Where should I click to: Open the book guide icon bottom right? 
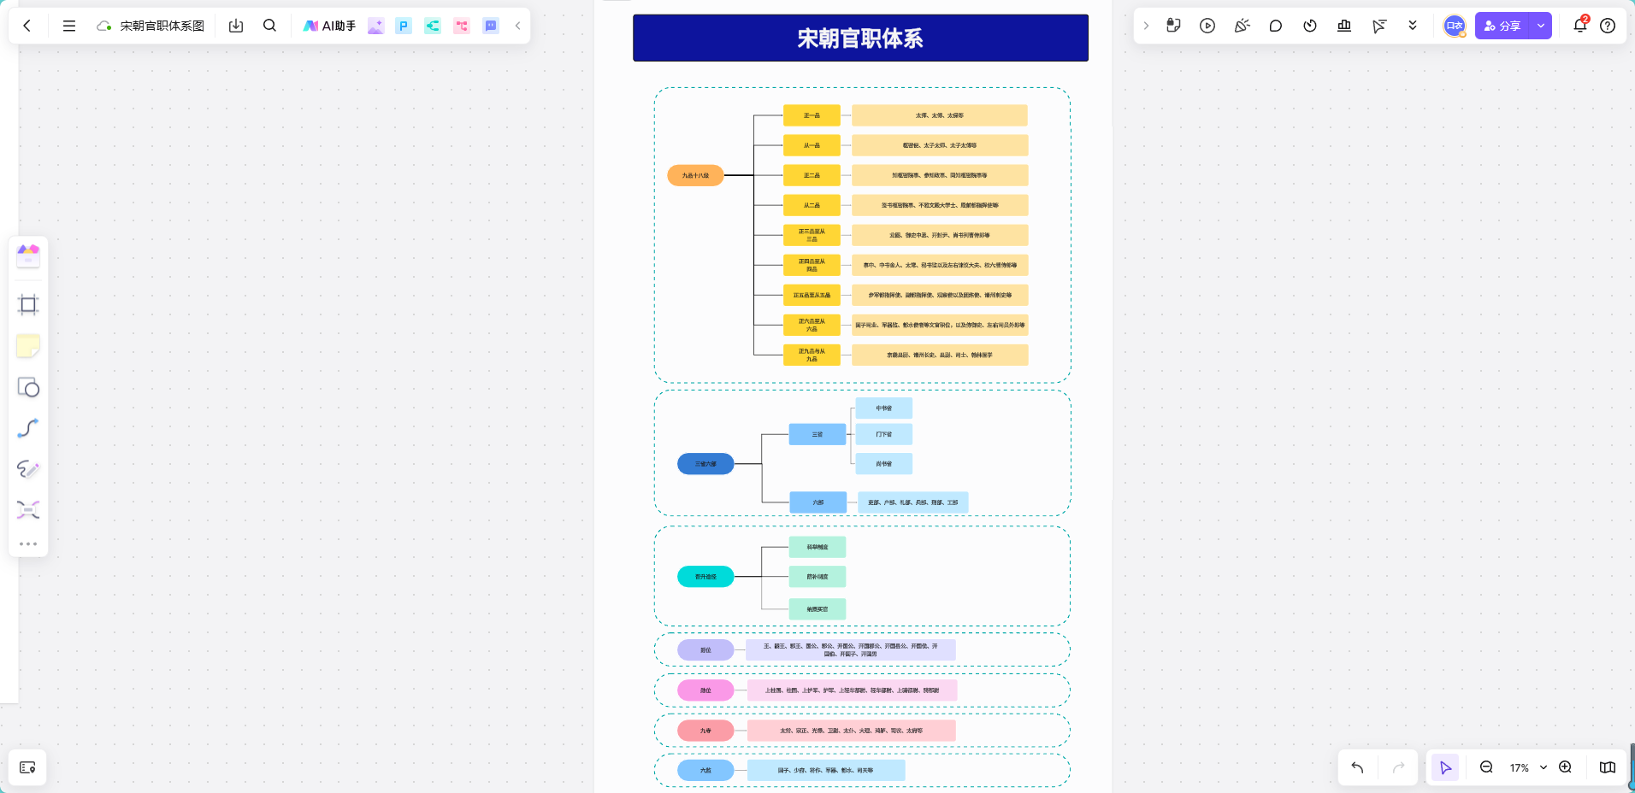click(x=1608, y=767)
